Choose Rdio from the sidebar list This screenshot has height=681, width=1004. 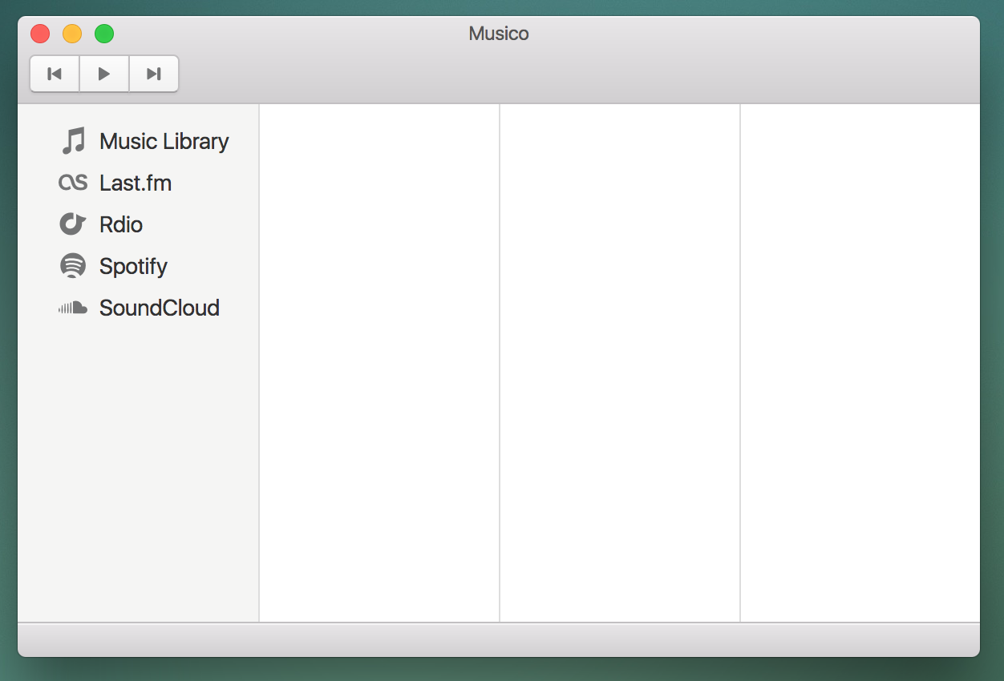pyautogui.click(x=120, y=224)
